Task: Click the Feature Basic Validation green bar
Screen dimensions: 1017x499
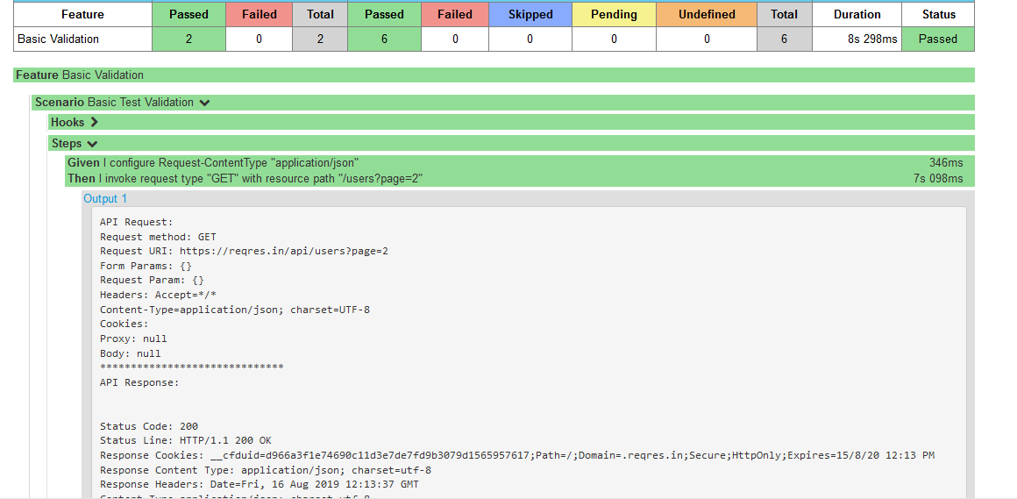Action: 494,75
